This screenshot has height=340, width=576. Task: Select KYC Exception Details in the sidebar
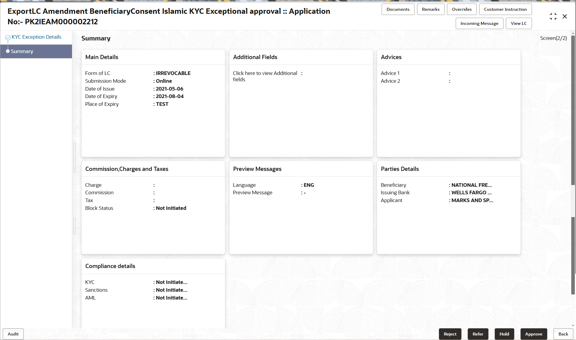36,37
